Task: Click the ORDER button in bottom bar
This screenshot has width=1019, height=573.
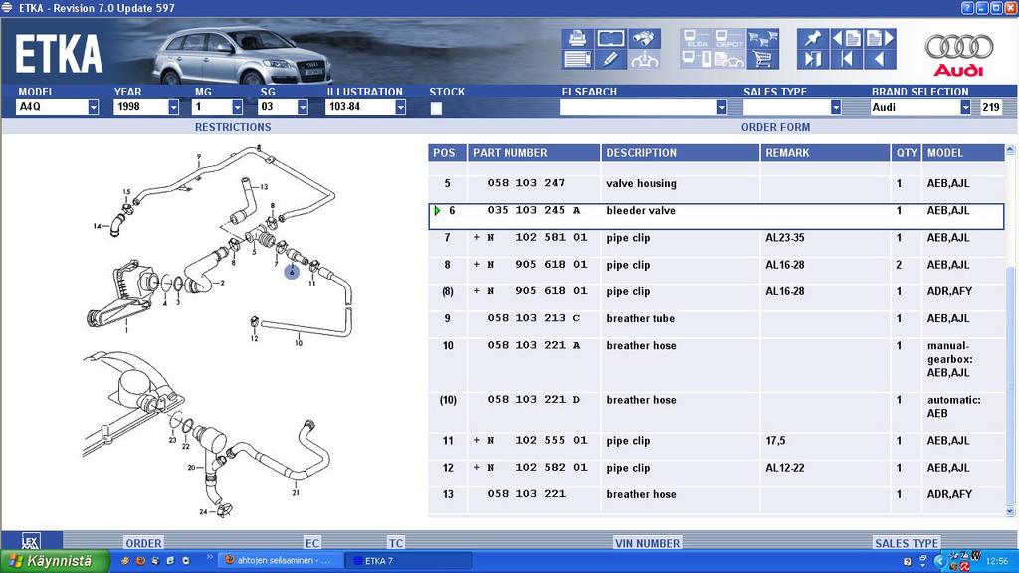Action: (143, 543)
